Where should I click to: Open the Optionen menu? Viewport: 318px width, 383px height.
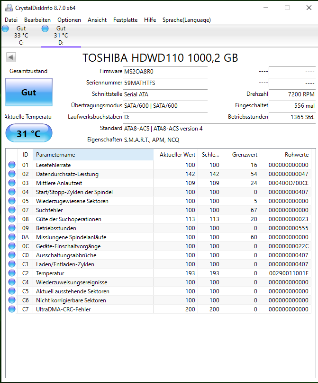click(69, 20)
